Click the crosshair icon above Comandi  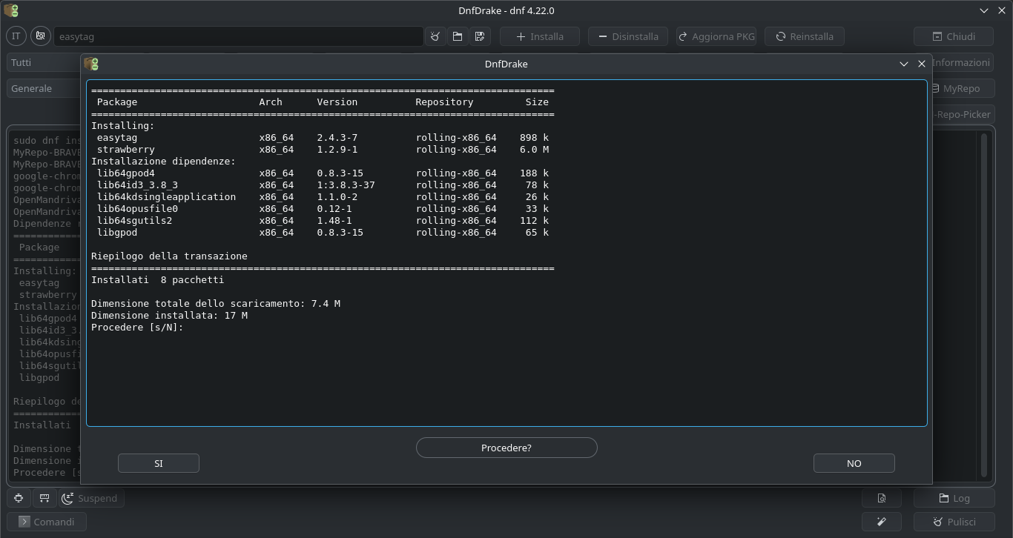19,498
